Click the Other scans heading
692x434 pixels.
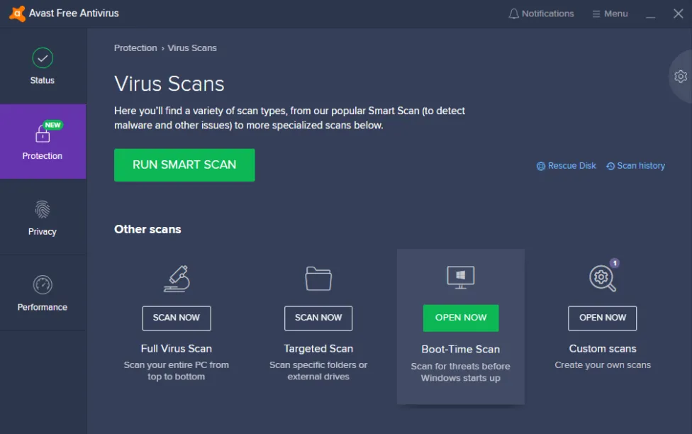click(147, 229)
